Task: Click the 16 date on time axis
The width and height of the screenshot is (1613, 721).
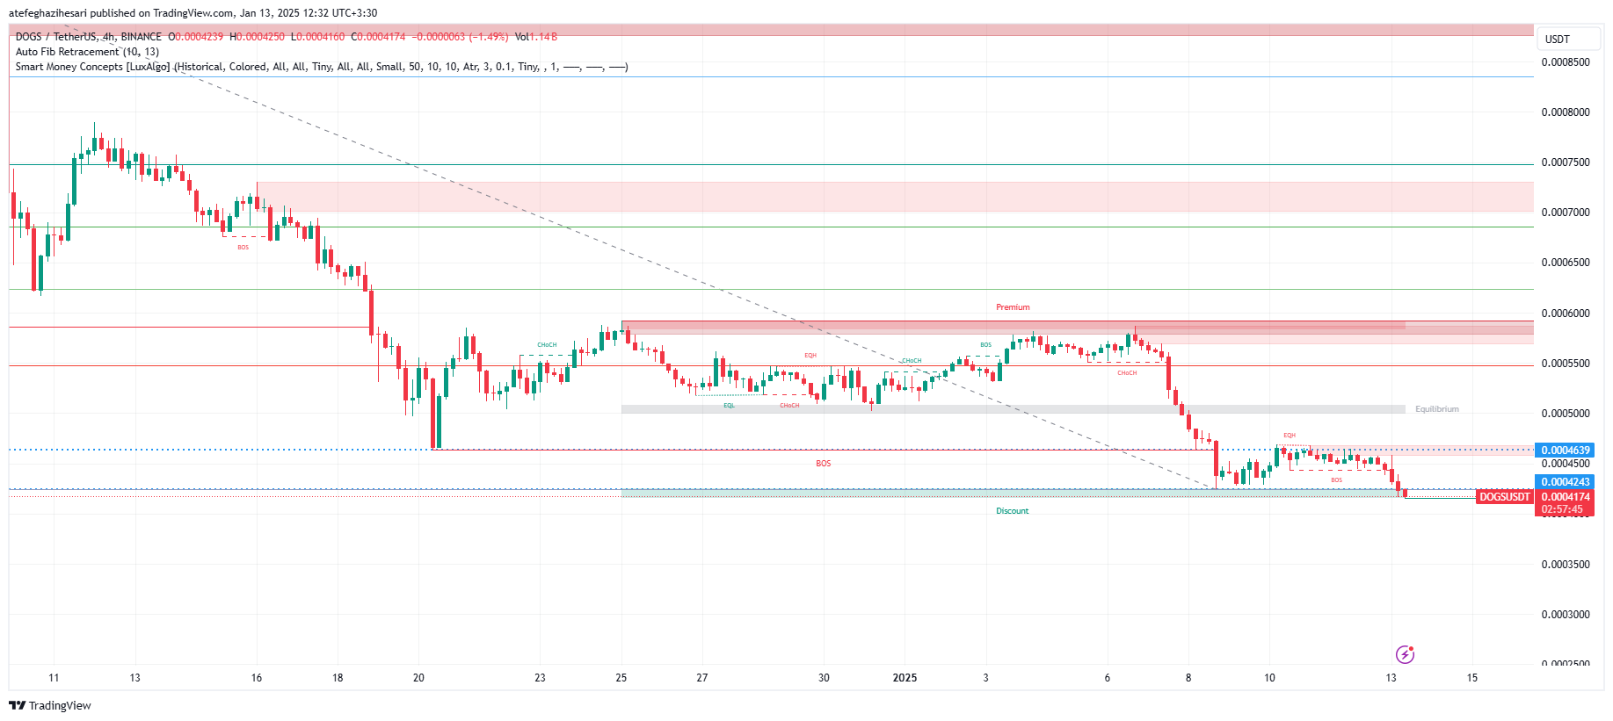Action: [x=257, y=678]
